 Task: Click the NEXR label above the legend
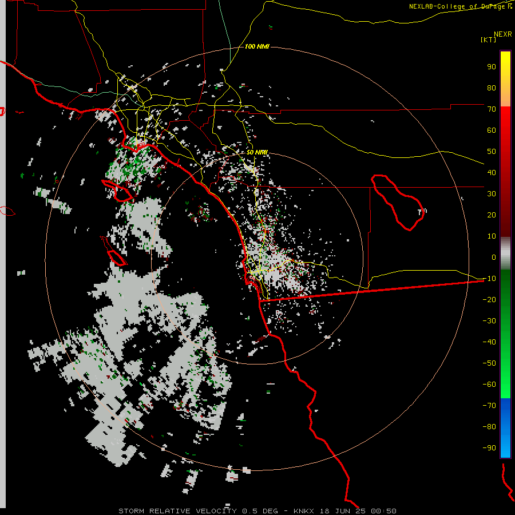(x=503, y=34)
